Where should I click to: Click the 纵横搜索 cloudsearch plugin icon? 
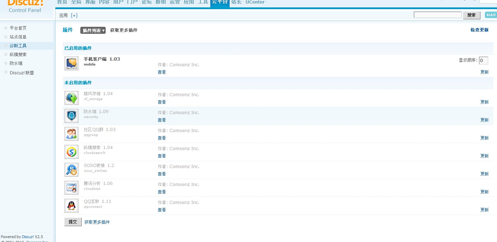(x=72, y=152)
